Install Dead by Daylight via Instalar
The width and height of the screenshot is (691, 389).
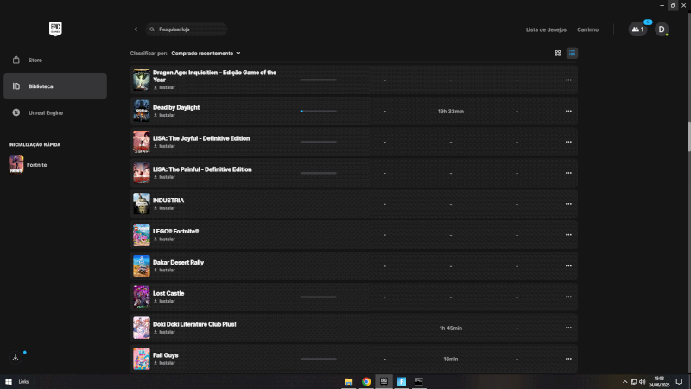(x=164, y=115)
